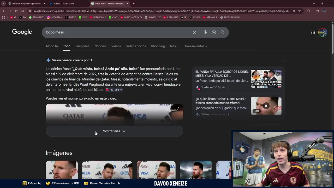
Task: Click the browser address bar URL
Action: (x=161, y=11)
